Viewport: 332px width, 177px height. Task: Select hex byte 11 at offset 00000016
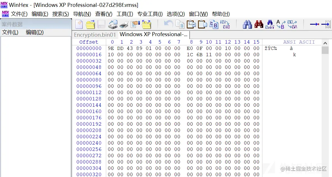[x=209, y=55]
